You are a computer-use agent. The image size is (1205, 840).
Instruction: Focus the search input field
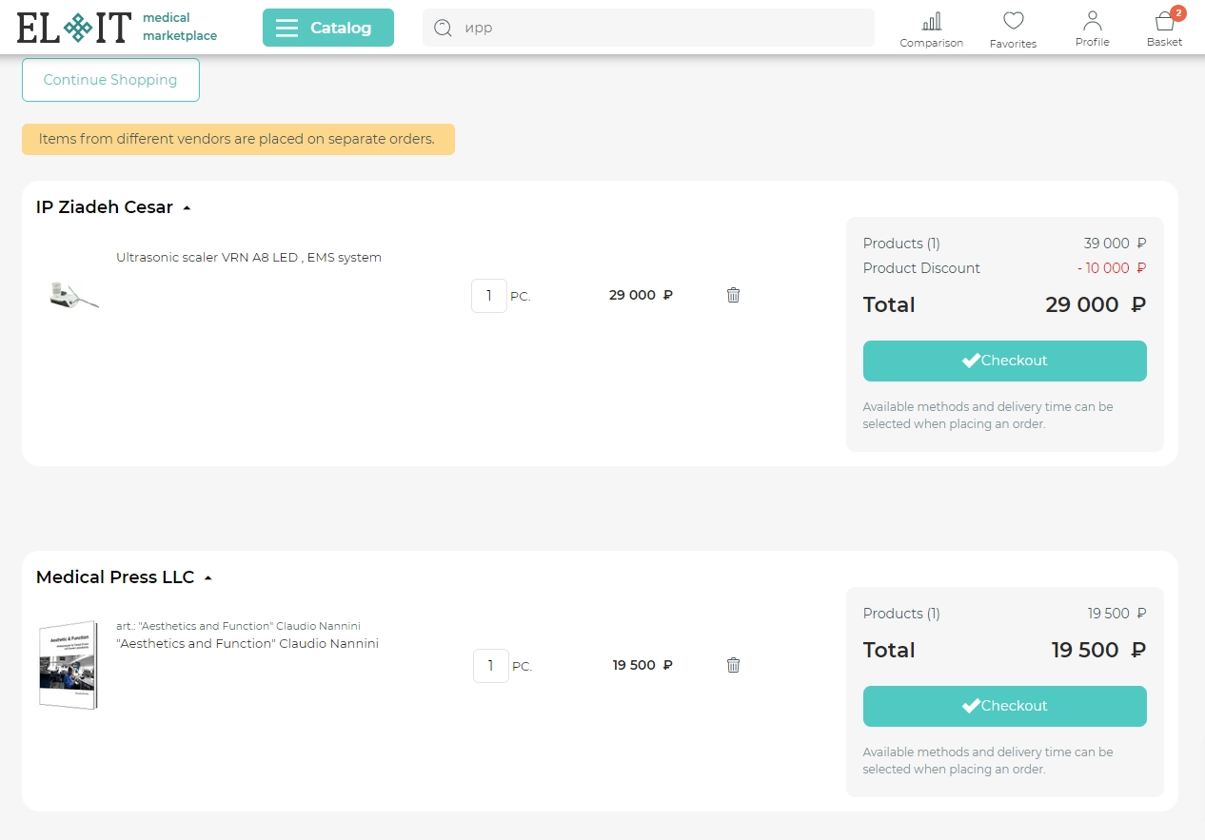click(648, 28)
